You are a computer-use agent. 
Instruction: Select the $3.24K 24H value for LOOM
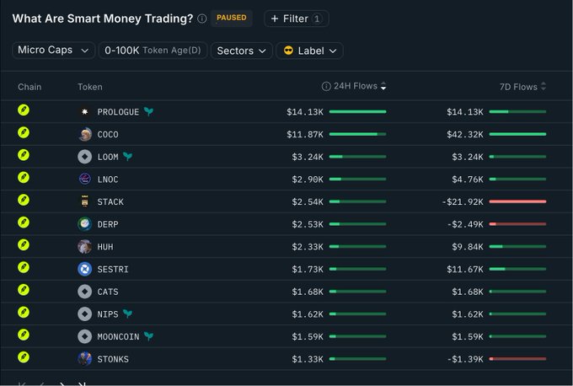pos(308,157)
